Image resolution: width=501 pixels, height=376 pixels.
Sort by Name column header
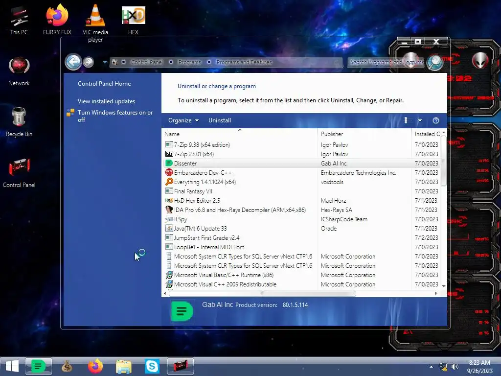point(240,134)
